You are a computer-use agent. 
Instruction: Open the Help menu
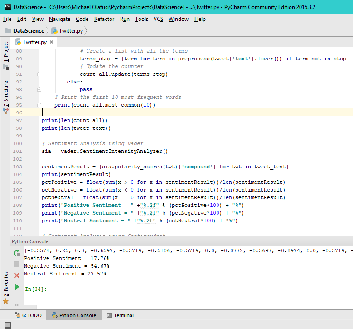point(200,19)
